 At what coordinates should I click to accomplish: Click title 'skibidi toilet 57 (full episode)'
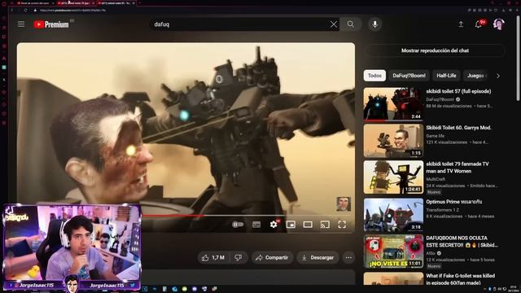pos(458,91)
